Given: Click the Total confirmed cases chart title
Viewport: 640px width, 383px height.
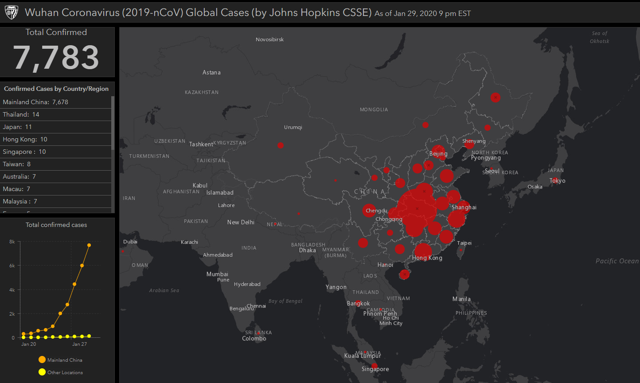Looking at the screenshot, I should [x=56, y=225].
